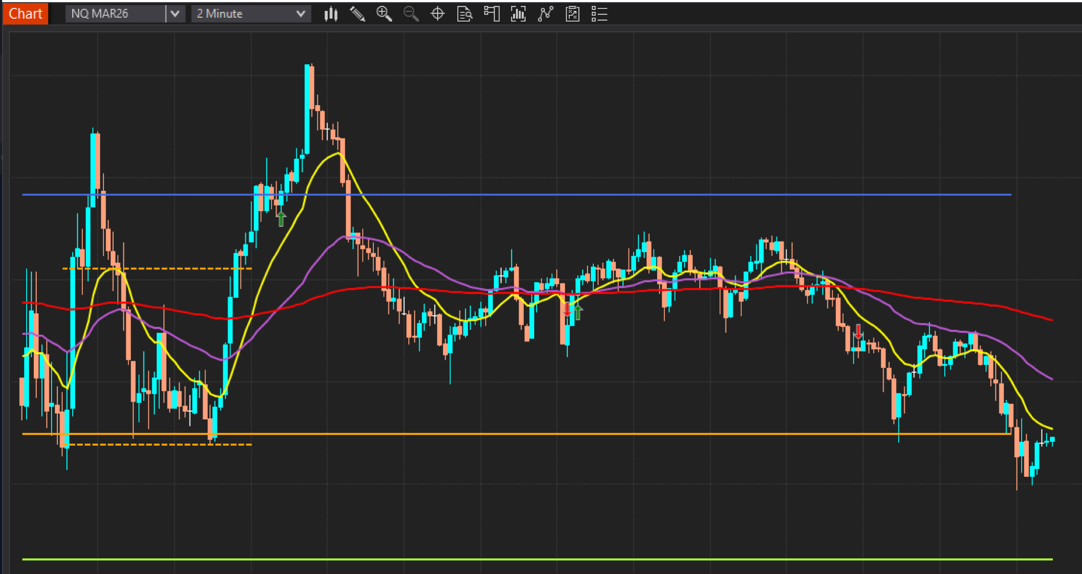Image resolution: width=1082 pixels, height=574 pixels.
Task: Click the orange Chart tab label
Action: [25, 14]
